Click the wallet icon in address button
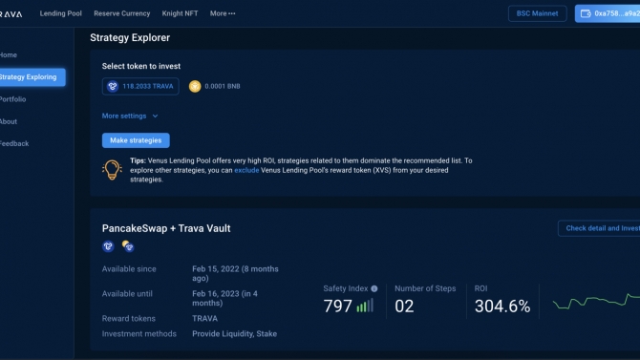Image resolution: width=640 pixels, height=360 pixels. (x=586, y=14)
